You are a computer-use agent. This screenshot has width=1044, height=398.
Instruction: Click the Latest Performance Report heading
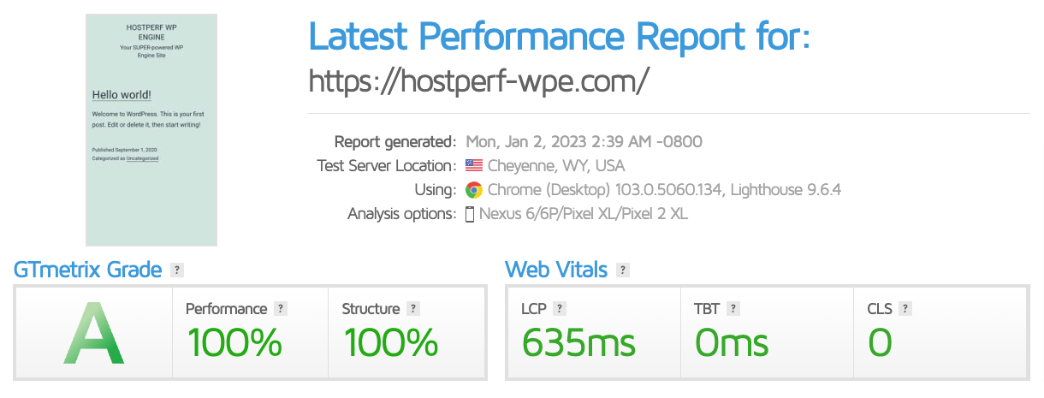(559, 36)
